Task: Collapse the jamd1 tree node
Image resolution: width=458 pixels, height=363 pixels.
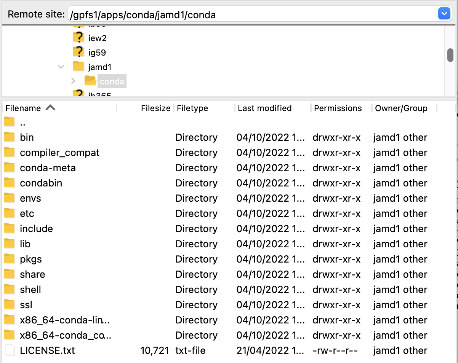Action: [x=61, y=67]
